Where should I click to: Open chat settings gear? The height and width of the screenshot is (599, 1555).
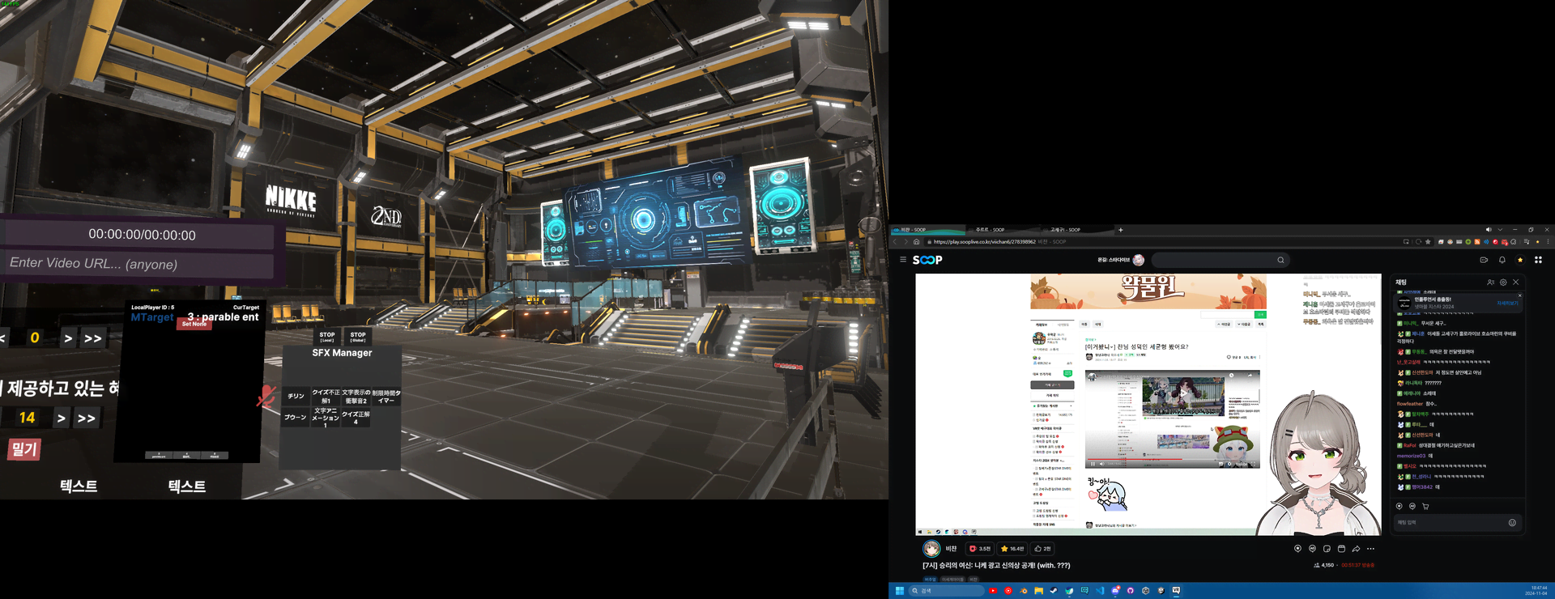coord(1503,283)
